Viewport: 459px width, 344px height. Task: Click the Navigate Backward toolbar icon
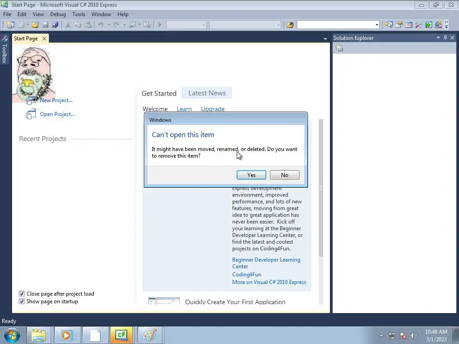(x=133, y=25)
